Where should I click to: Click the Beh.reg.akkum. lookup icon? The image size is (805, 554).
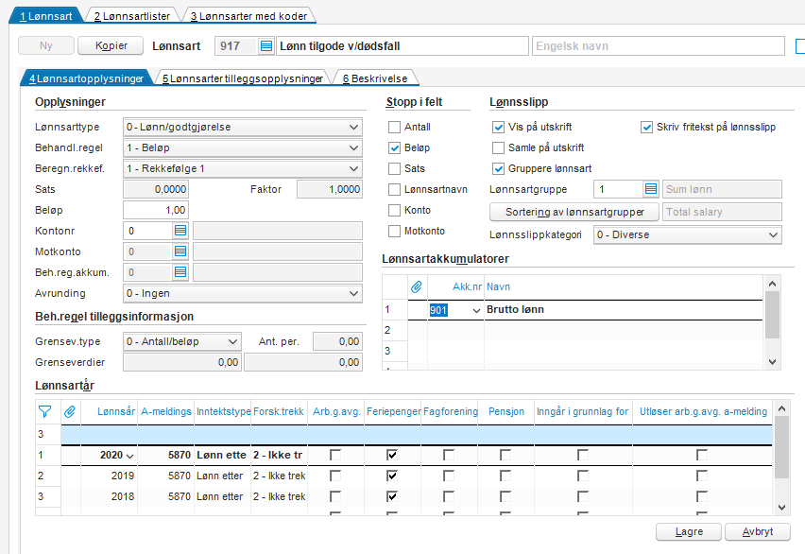pos(180,272)
